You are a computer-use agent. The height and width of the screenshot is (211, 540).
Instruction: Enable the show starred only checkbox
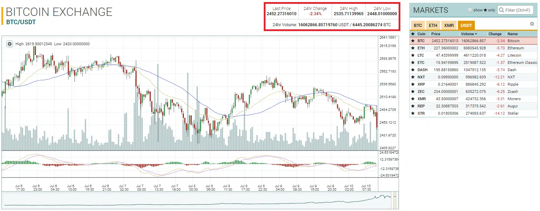tap(470, 10)
